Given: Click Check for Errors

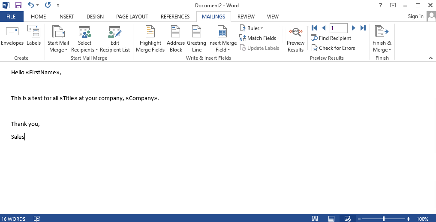Looking at the screenshot, I should (x=333, y=48).
